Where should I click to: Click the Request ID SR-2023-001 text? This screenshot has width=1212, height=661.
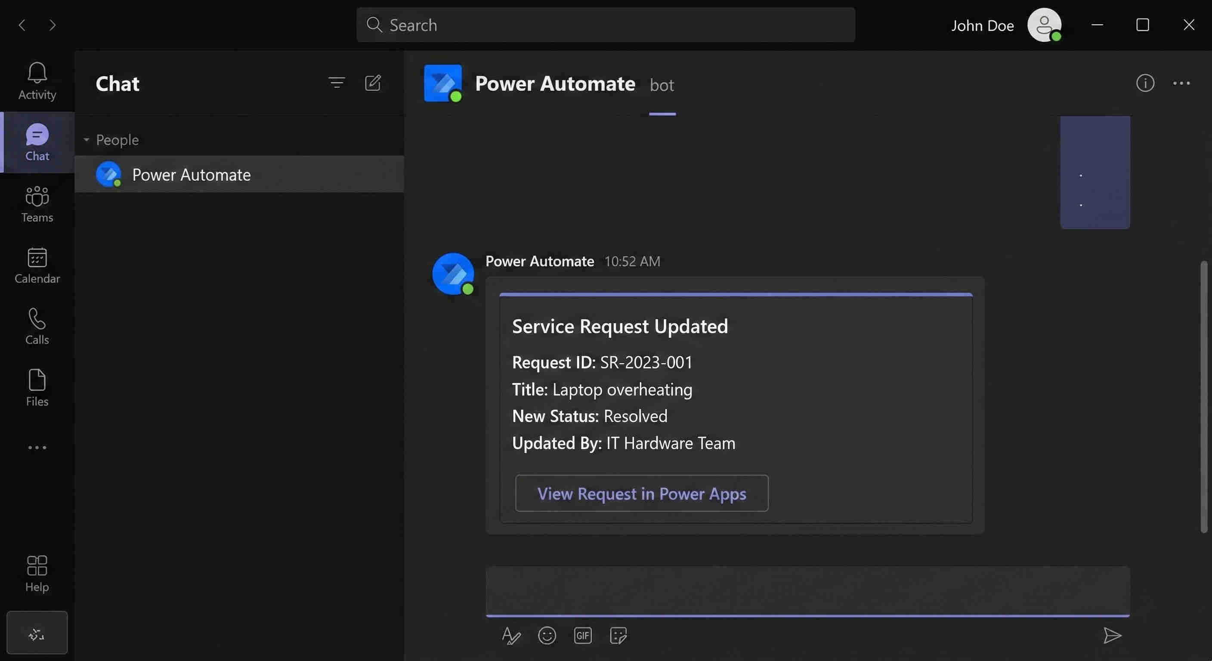coord(602,362)
